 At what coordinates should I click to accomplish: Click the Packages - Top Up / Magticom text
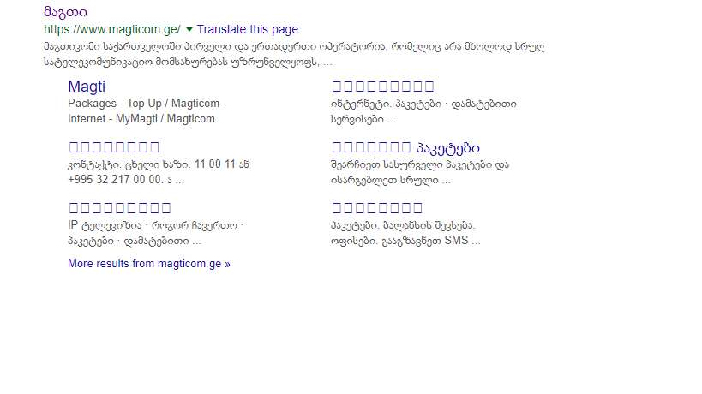(147, 104)
